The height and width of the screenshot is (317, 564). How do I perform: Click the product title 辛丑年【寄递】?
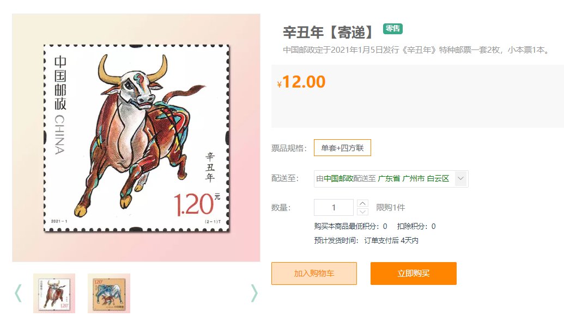click(329, 32)
